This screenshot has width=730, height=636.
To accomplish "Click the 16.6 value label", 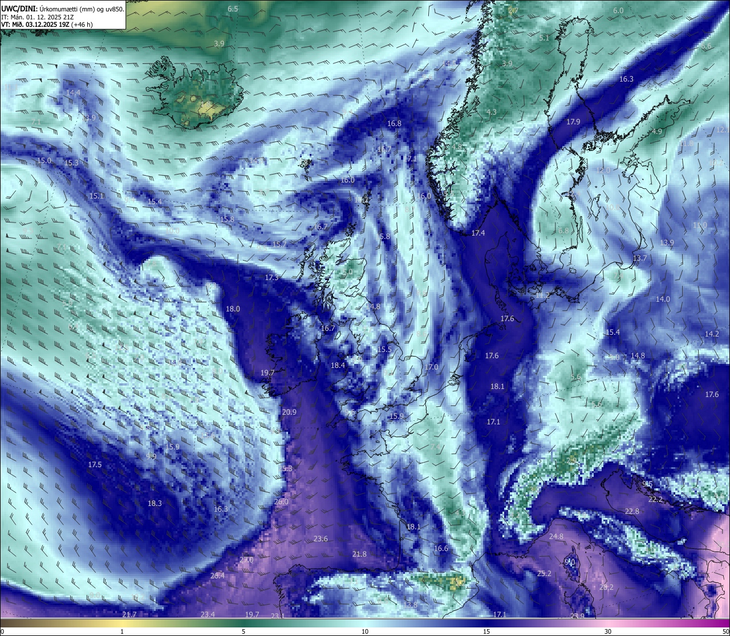I will 441,549.
